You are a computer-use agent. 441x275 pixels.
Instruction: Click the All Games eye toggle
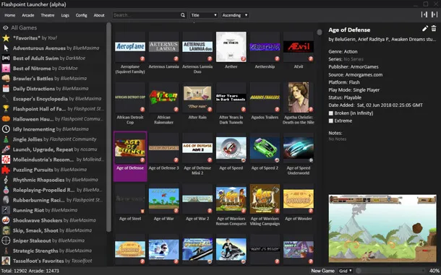coord(5,28)
